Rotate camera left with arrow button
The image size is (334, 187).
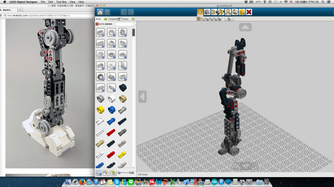[142, 97]
